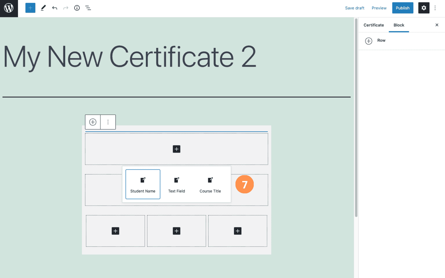Open the List View outline
The image size is (445, 278).
[x=88, y=8]
